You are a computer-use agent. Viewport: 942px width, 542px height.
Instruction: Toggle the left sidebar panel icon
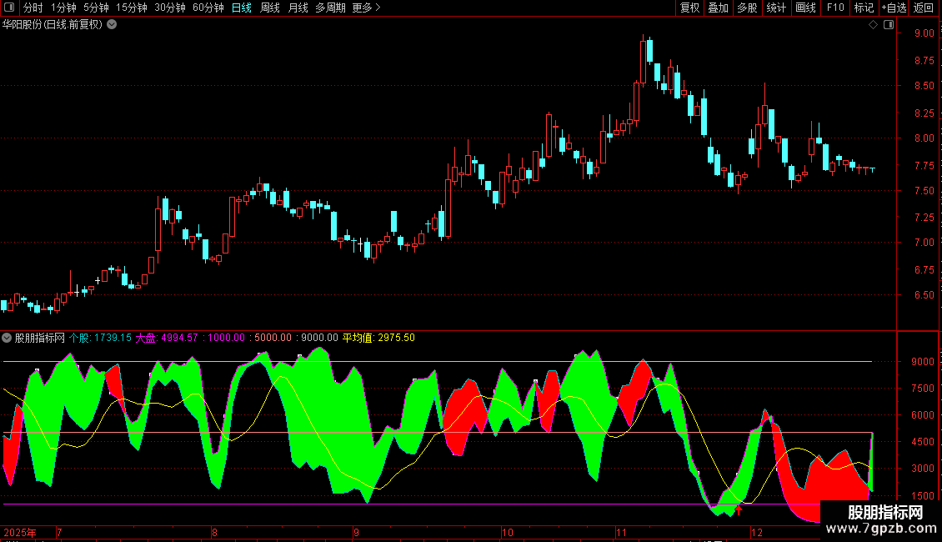pyautogui.click(x=9, y=8)
